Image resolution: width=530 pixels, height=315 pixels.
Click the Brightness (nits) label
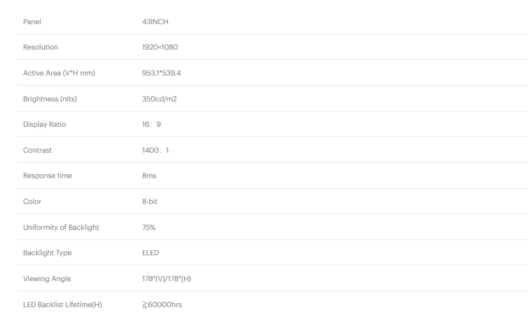pyautogui.click(x=50, y=99)
